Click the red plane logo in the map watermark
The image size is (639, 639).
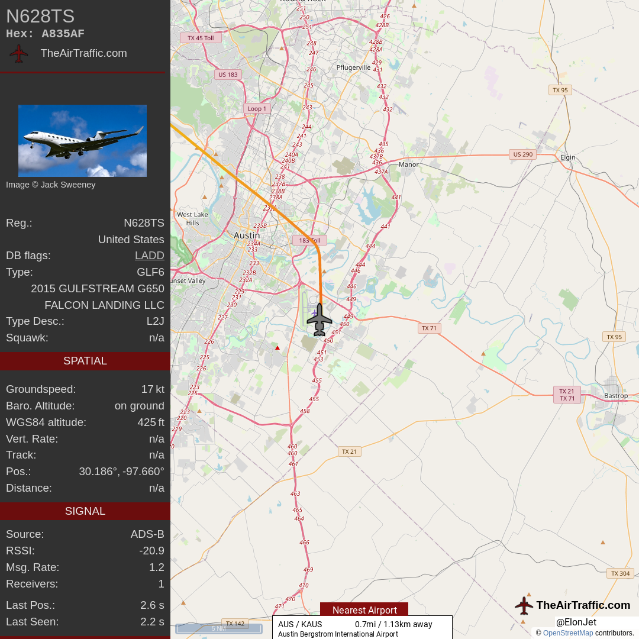(x=524, y=606)
